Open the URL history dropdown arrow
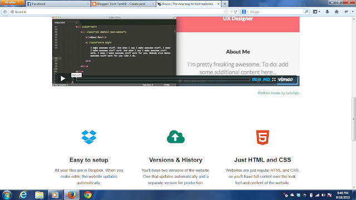 click(x=231, y=12)
